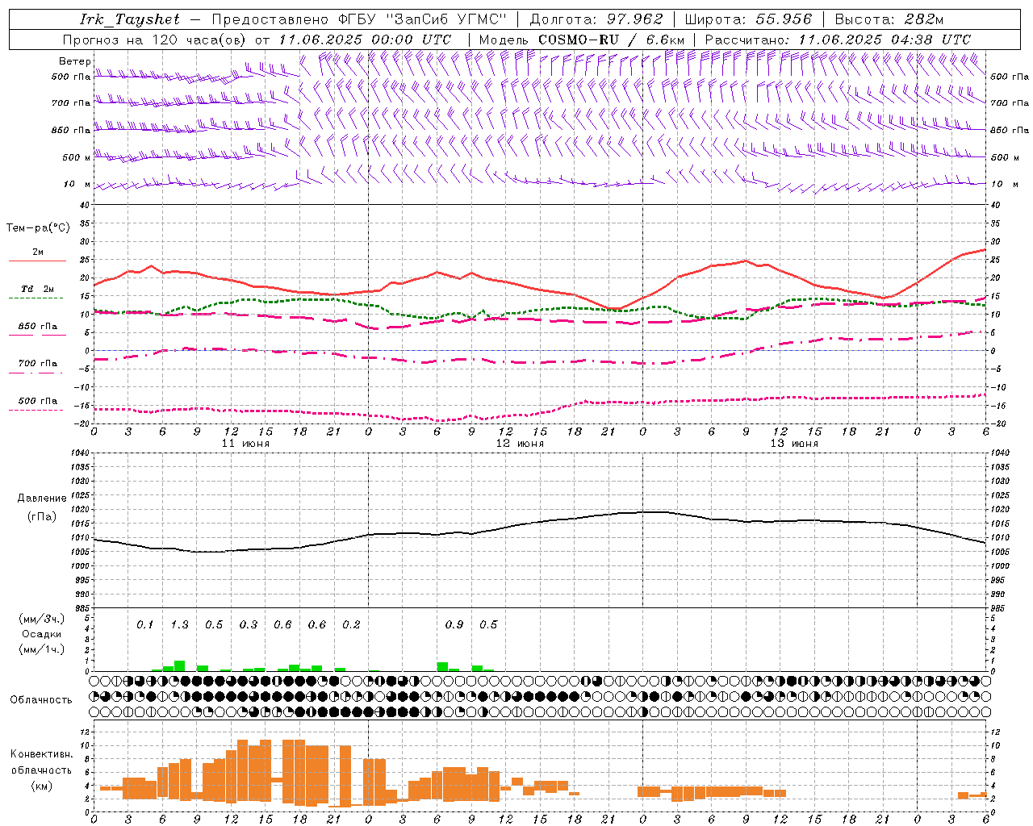The width and height of the screenshot is (1033, 826).
Task: Click the "Осадки" precipitation label
Action: coord(41,634)
